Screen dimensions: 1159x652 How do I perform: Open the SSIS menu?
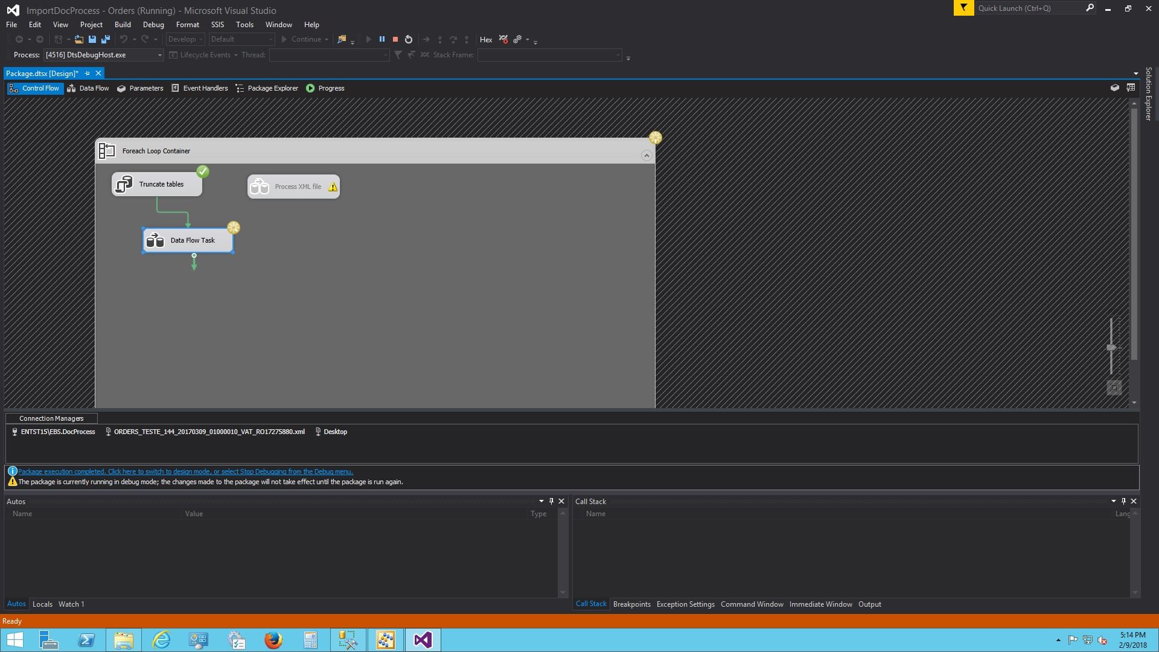pos(217,25)
